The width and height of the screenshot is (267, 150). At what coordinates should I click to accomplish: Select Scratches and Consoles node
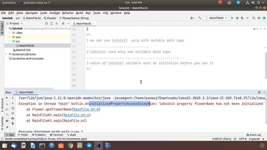tap(28, 58)
